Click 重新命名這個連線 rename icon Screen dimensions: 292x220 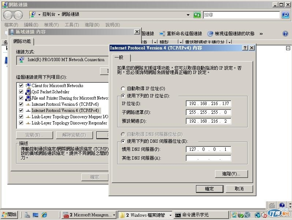[162, 34]
